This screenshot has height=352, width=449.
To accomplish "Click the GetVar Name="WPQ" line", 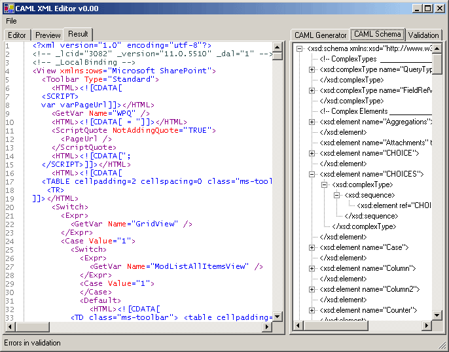I will (101, 113).
